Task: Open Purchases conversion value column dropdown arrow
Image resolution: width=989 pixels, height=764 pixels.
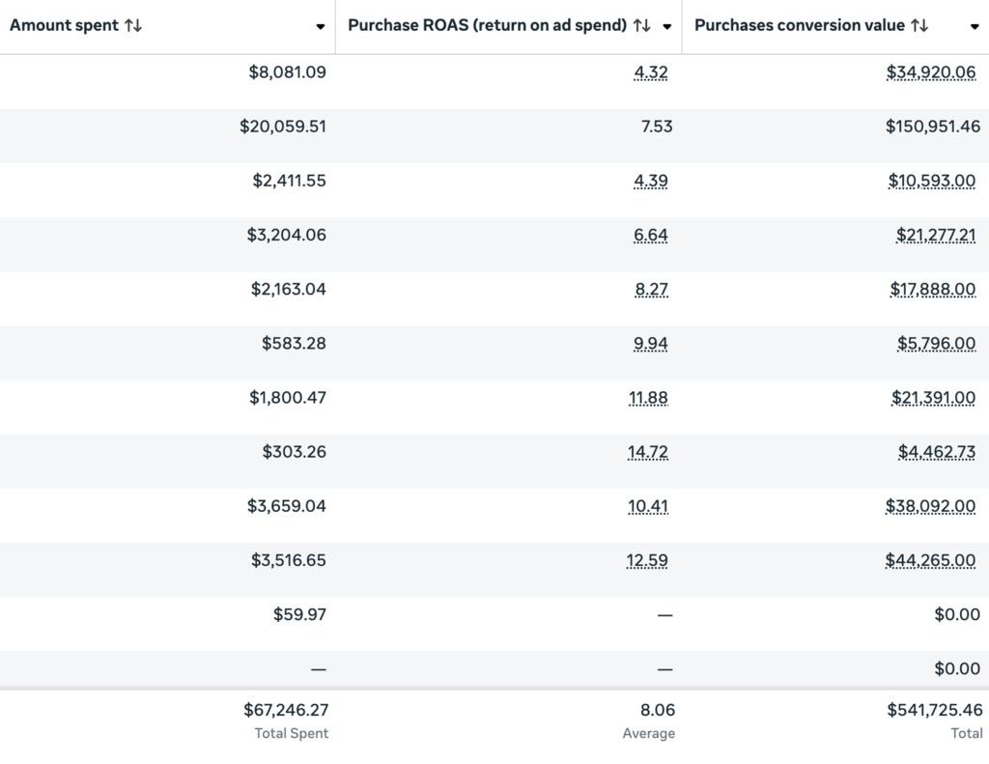Action: pyautogui.click(x=975, y=26)
